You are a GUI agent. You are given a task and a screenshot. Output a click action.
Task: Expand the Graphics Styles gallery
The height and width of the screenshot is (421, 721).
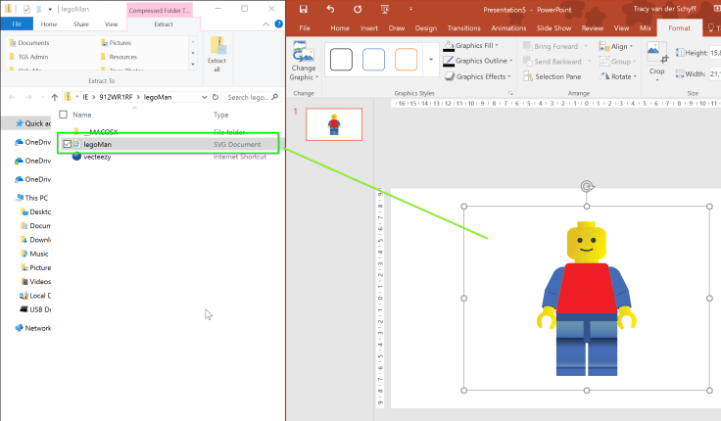tap(433, 60)
